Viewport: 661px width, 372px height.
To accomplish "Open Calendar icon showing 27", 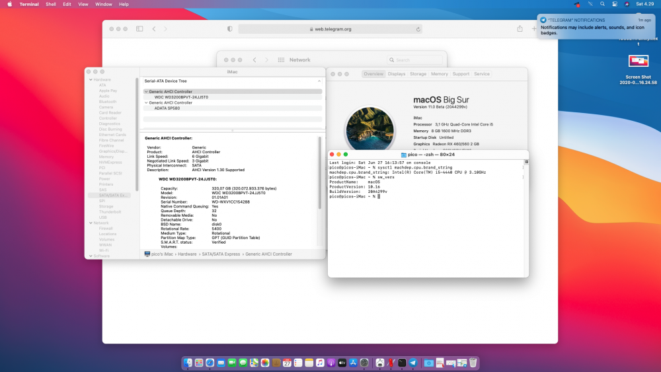I will click(287, 363).
